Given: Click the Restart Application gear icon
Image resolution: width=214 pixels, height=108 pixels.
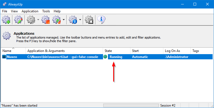Looking at the screenshot, I should coord(56,20).
